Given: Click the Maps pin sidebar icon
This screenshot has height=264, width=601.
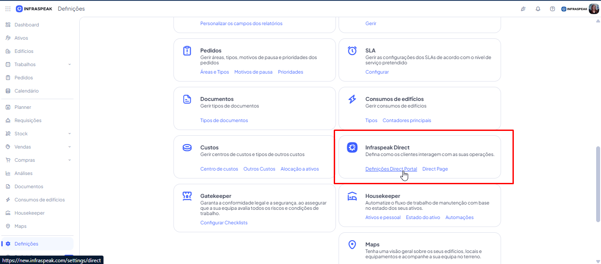Looking at the screenshot, I should point(8,226).
